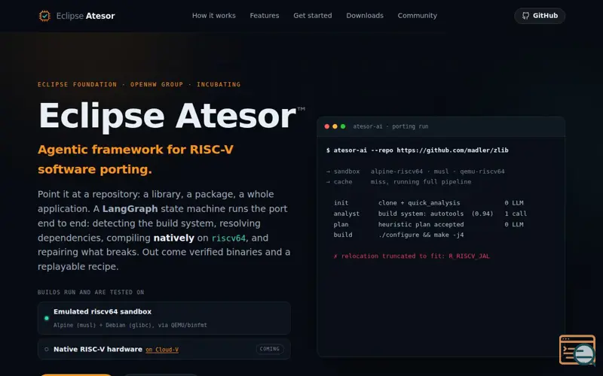
Task: Select the atesor-ai --repo command line
Action: [418, 150]
